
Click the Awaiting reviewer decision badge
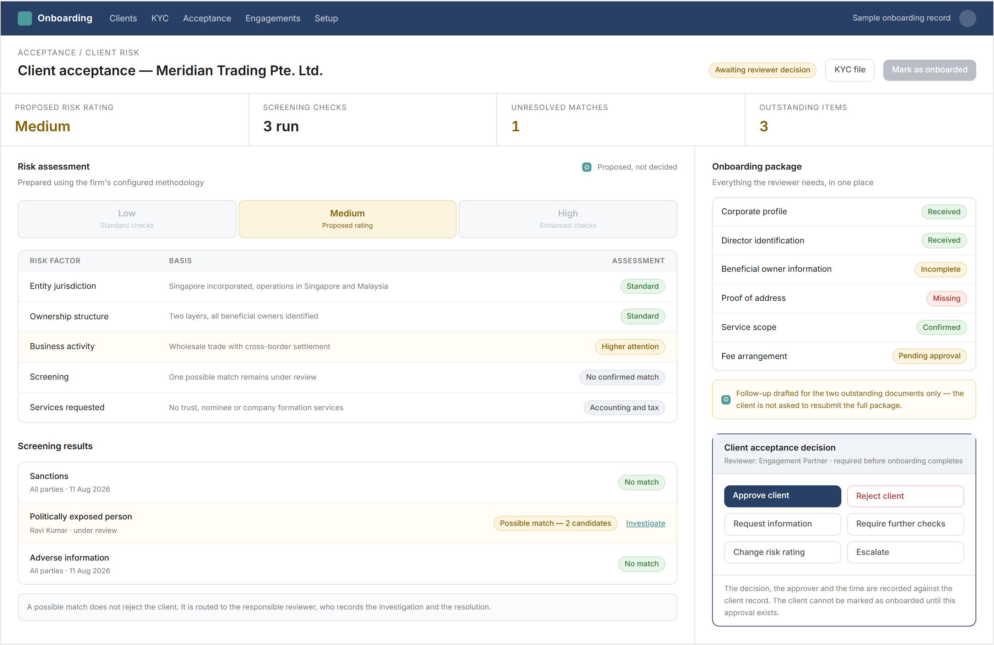tap(762, 70)
